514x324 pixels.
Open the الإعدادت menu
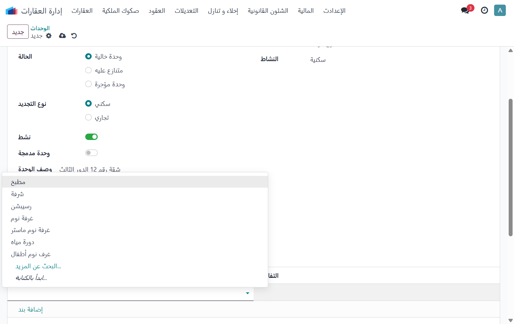tap(334, 11)
